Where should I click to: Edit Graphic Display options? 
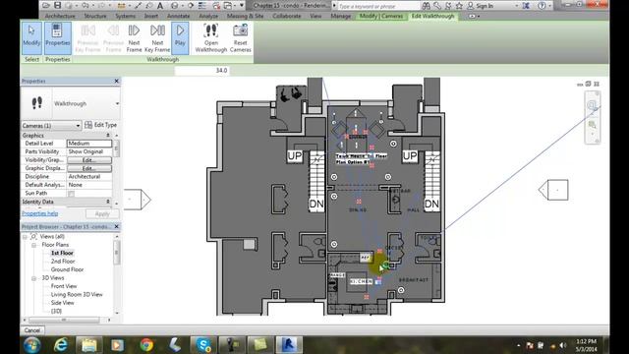click(x=89, y=168)
